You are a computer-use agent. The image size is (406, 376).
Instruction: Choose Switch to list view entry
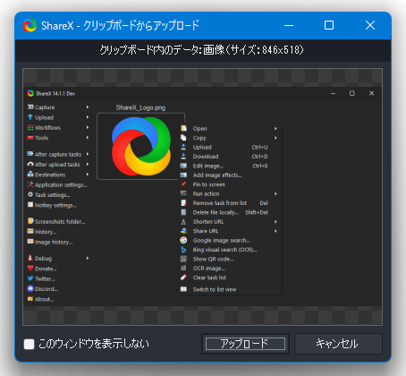[x=230, y=289]
